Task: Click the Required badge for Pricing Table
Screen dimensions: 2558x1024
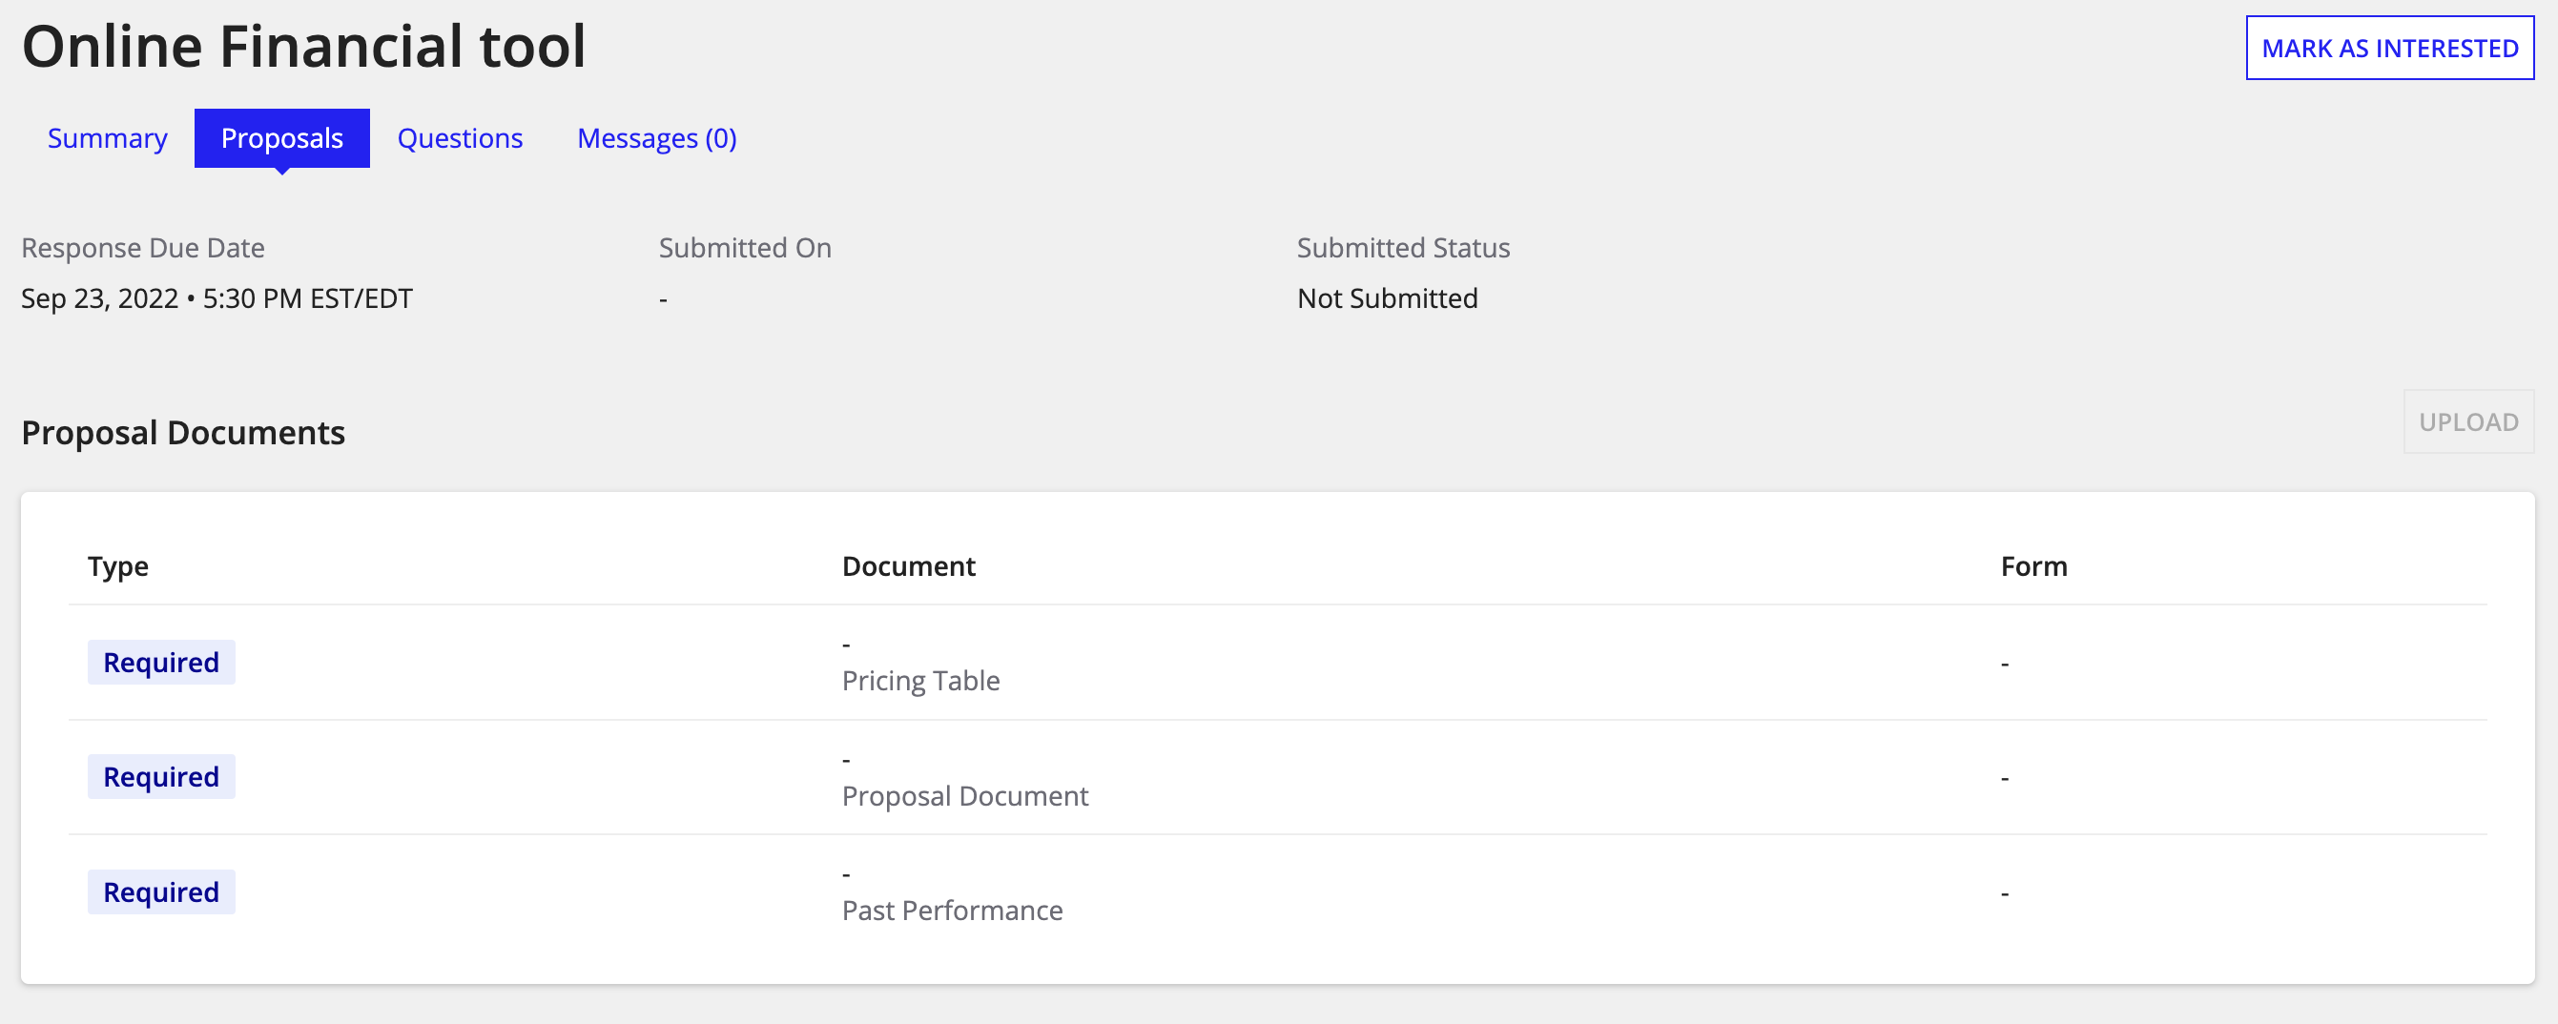Action: [161, 662]
